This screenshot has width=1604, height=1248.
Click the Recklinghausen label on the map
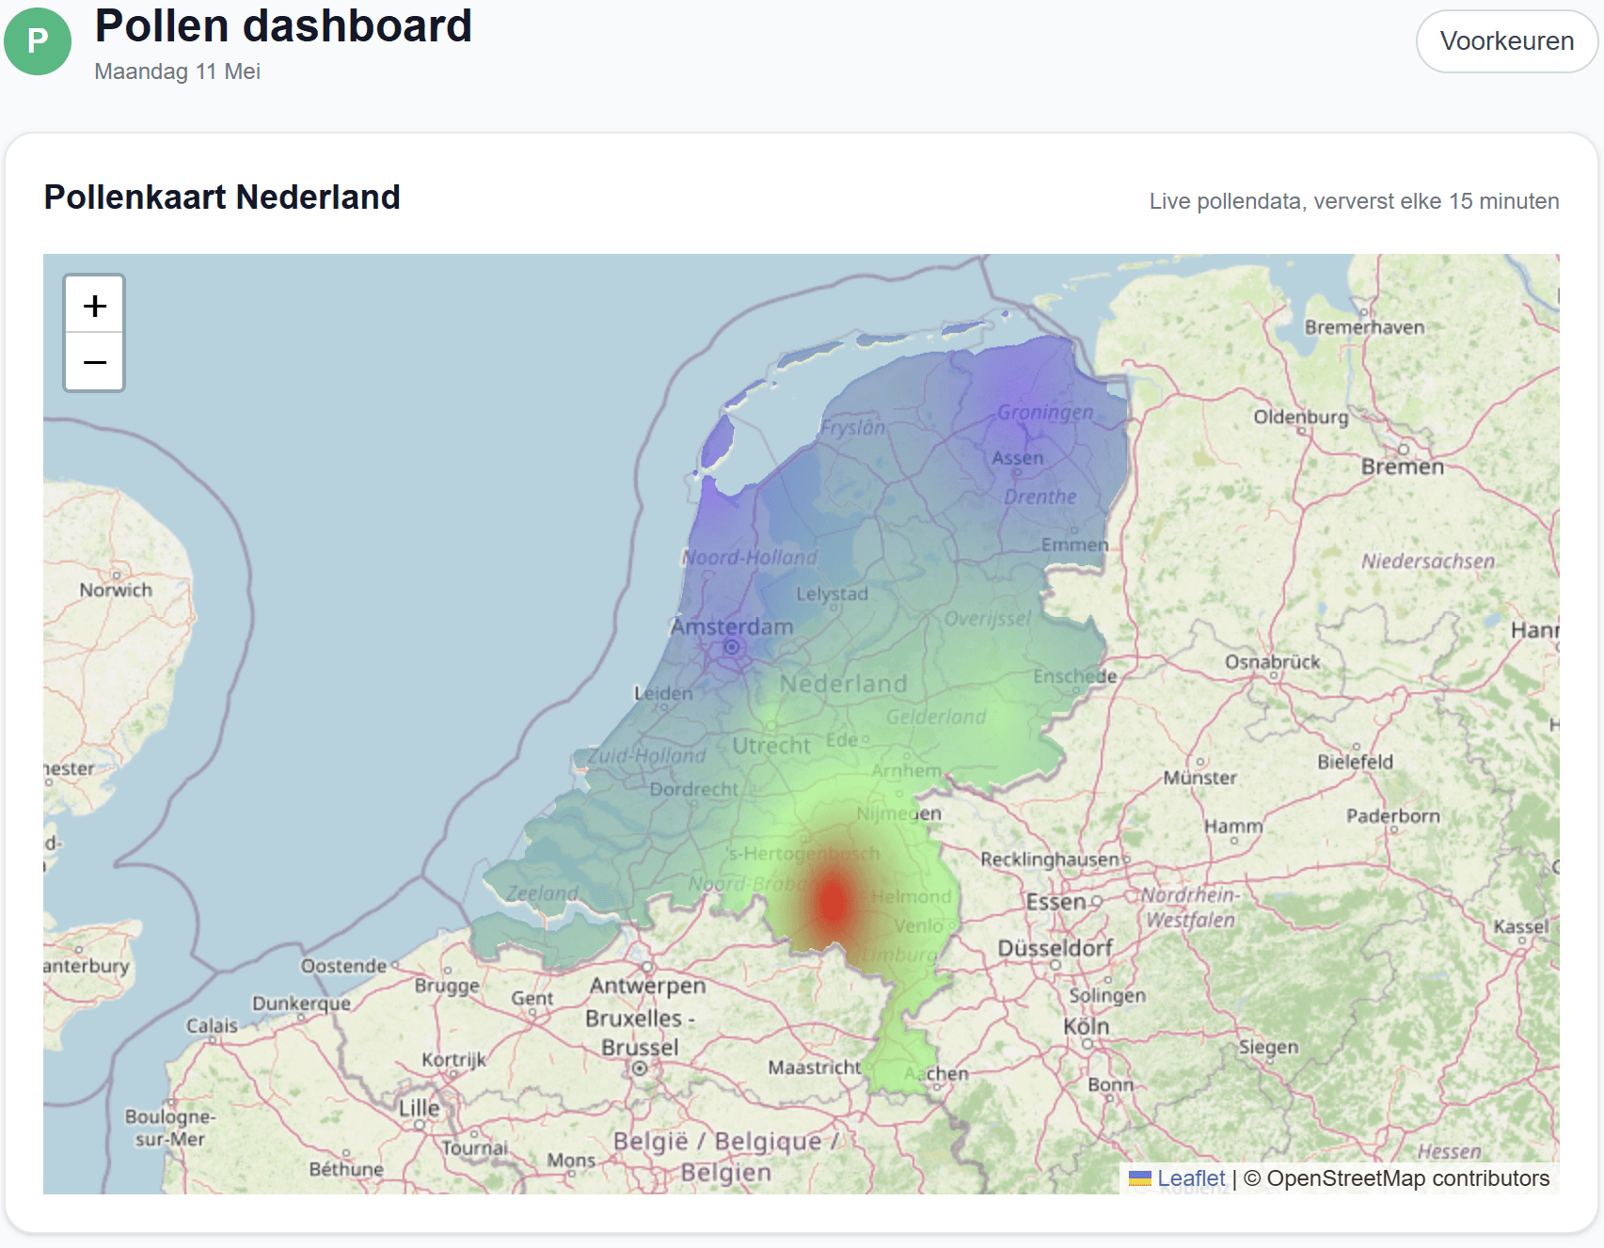pyautogui.click(x=1050, y=860)
